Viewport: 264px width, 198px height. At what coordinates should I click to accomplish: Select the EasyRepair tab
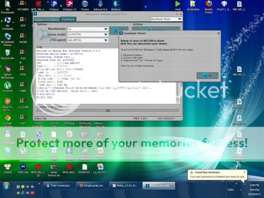click(68, 19)
